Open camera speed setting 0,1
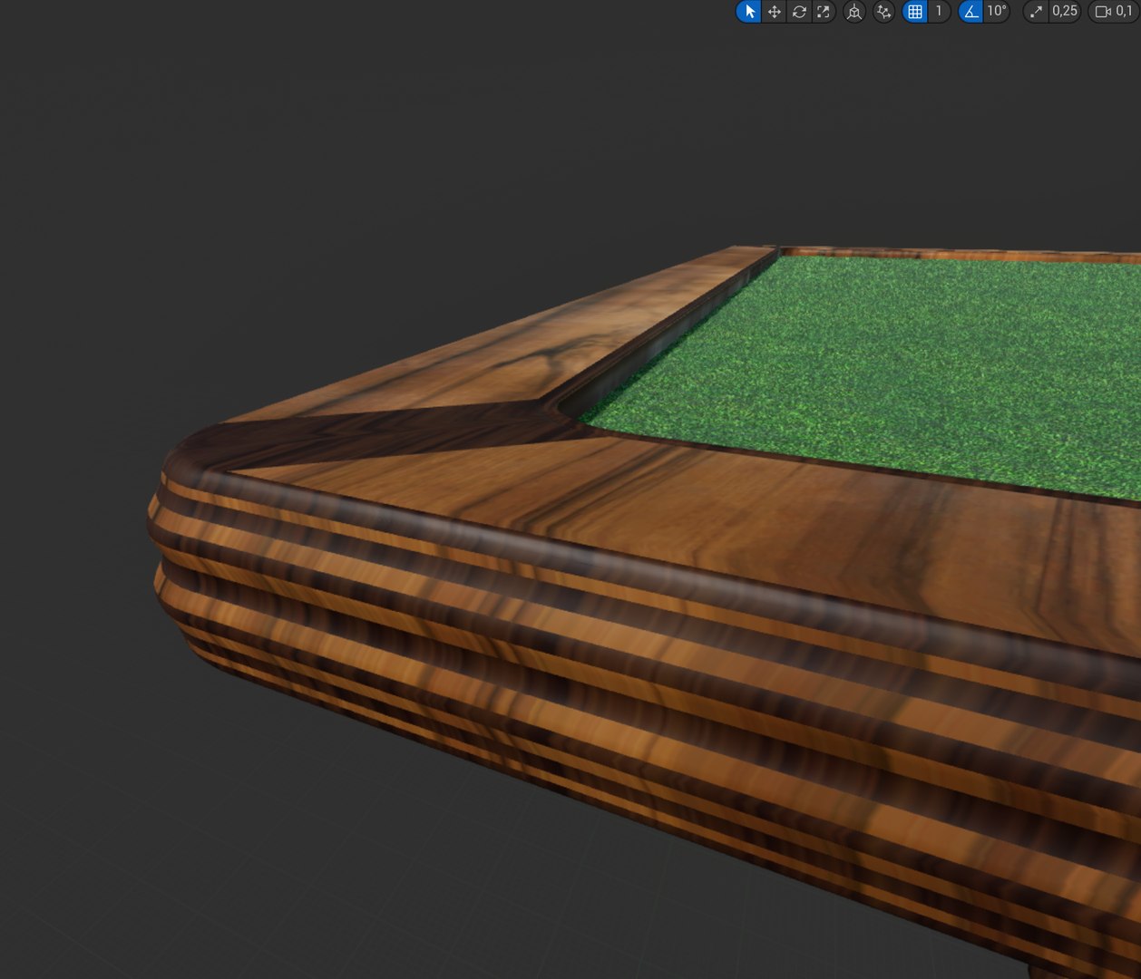 [x=1115, y=12]
